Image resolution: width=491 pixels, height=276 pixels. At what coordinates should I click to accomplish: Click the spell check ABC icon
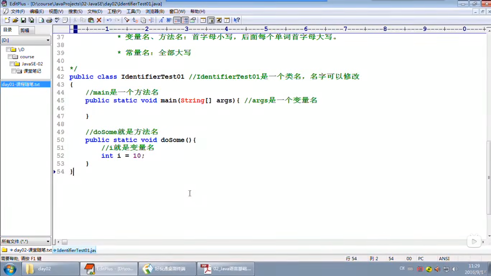coord(57,20)
